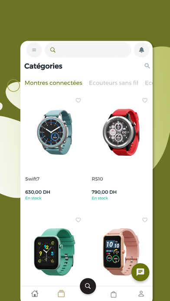
Task: Open the shopping bag icon
Action: 114,294
